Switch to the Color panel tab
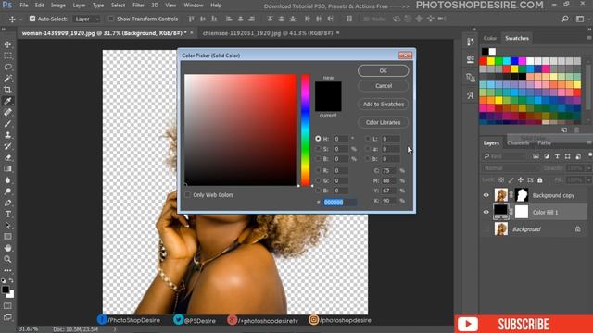Screen dimensions: 593x333 pyautogui.click(x=490, y=38)
